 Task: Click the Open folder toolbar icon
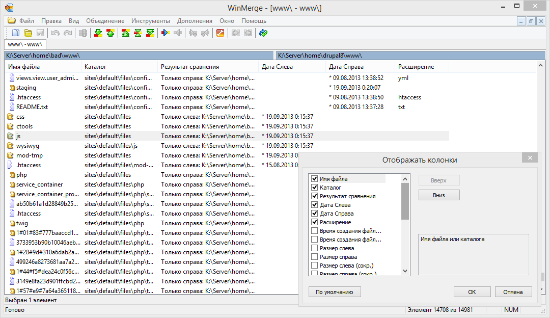(x=28, y=33)
